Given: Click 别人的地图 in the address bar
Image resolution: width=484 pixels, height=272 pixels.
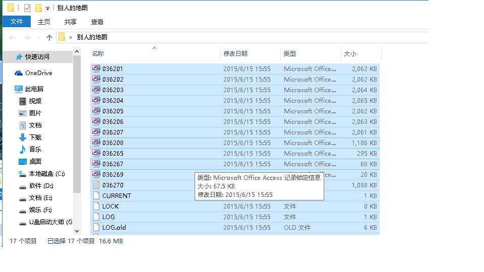Looking at the screenshot, I should [92, 37].
